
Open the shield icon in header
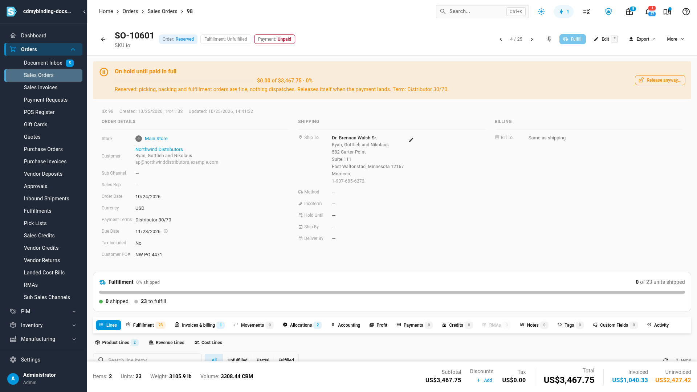[x=608, y=12]
